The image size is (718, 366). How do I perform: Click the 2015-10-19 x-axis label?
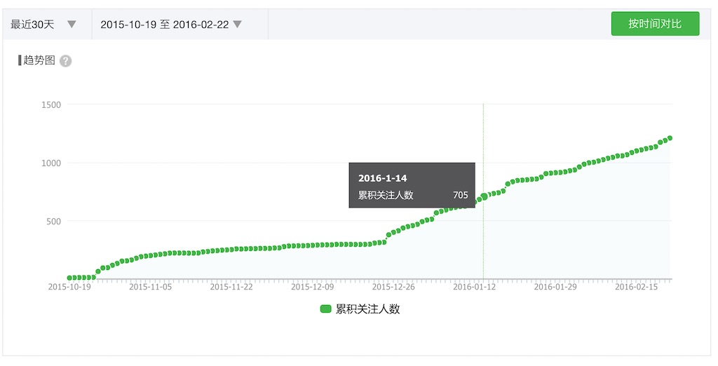(69, 287)
